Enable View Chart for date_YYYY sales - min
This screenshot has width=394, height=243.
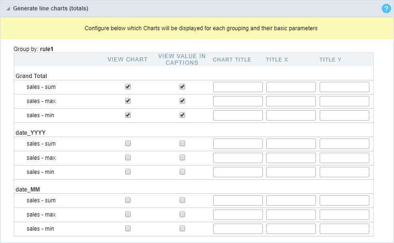click(128, 172)
